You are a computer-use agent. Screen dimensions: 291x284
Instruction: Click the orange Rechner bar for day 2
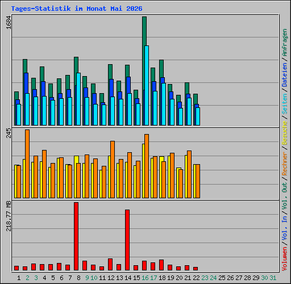27,164
